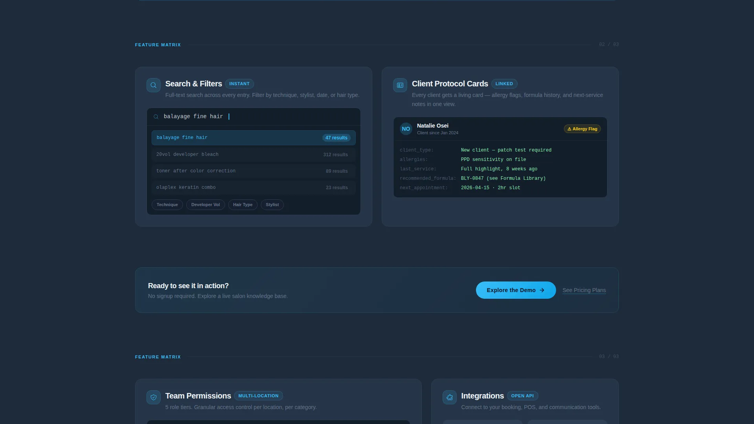Click Natalie Osei's NO avatar
The height and width of the screenshot is (424, 754).
click(406, 129)
